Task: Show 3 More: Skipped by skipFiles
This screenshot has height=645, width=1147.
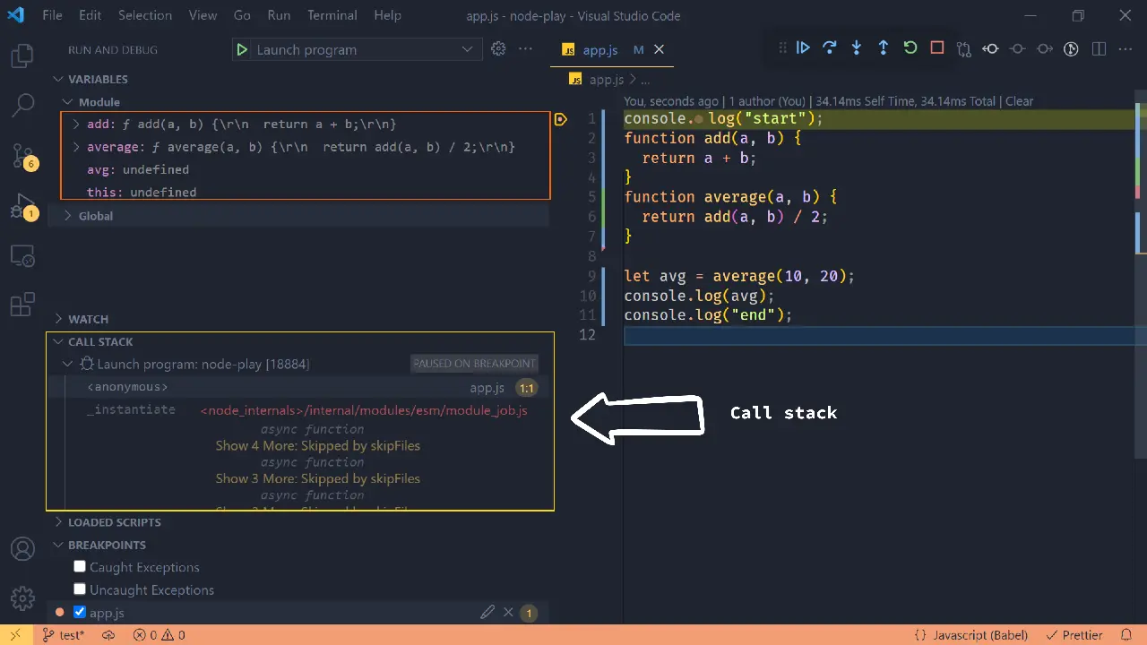Action: pos(317,478)
